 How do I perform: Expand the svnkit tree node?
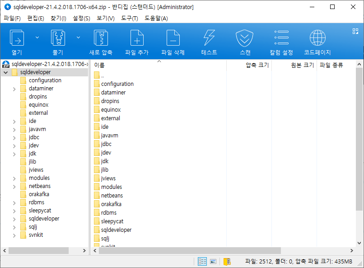pos(14,235)
